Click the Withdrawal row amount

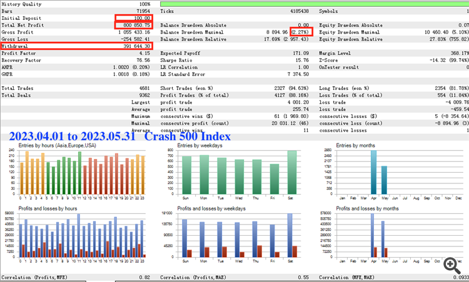(137, 46)
